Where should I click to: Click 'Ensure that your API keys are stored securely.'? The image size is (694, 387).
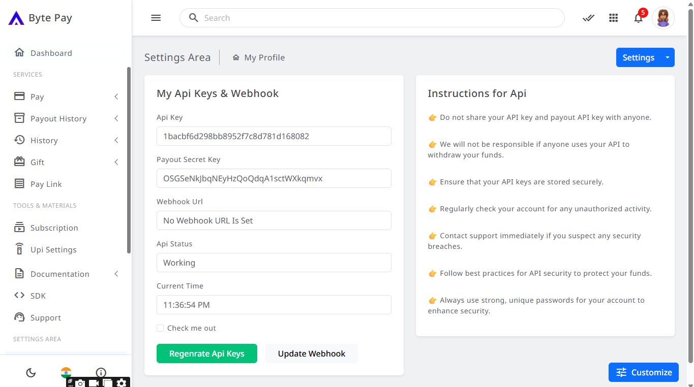[522, 182]
